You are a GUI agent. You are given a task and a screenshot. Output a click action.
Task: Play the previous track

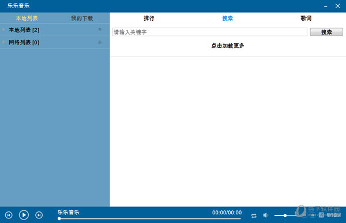pos(9,215)
